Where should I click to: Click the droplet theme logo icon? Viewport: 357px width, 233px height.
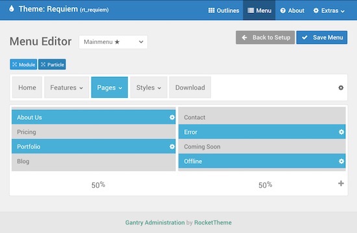point(12,8)
